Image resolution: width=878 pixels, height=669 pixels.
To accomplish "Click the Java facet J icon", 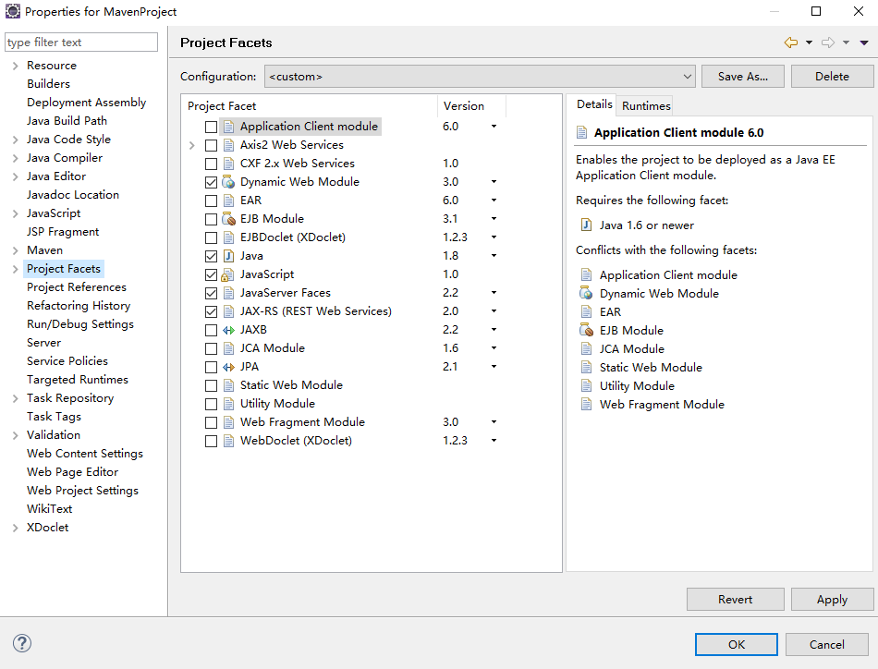I will (x=228, y=256).
